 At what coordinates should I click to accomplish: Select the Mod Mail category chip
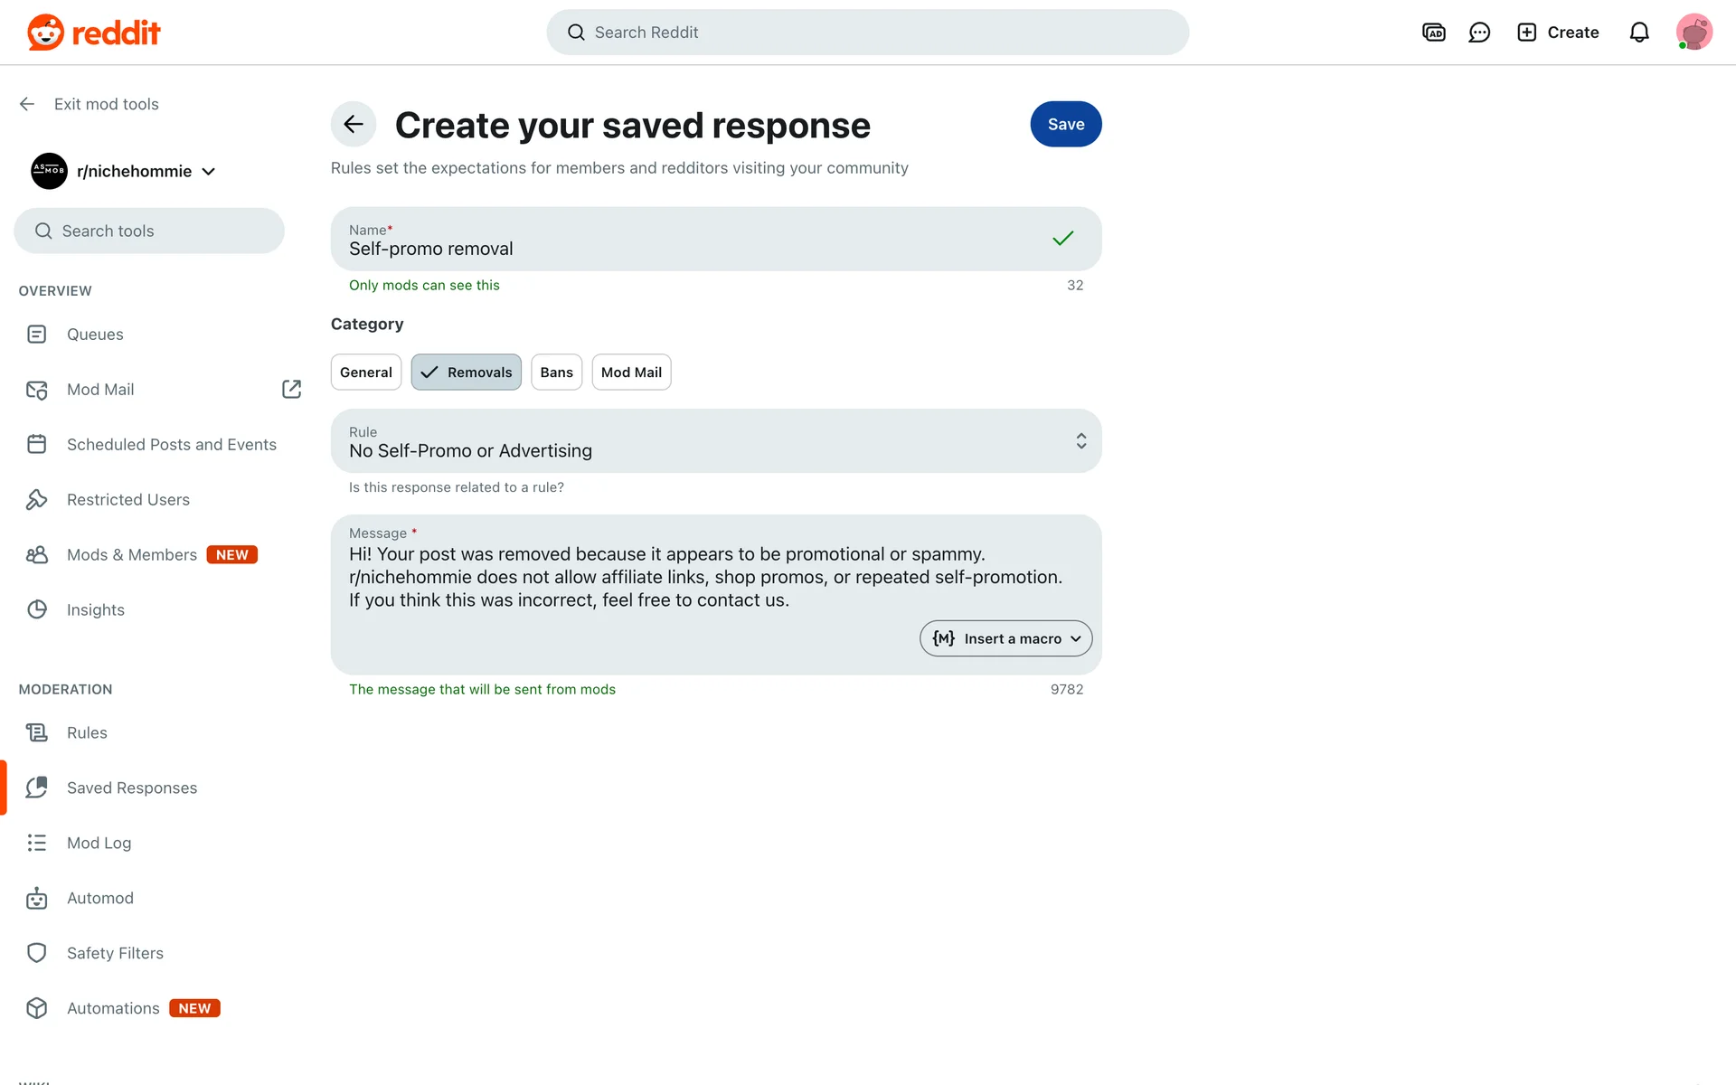(631, 373)
